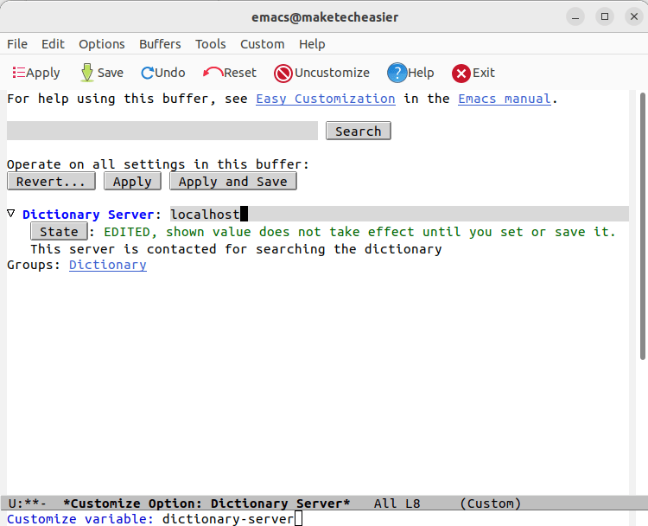Open the State button menu
648x526 pixels.
tap(59, 231)
